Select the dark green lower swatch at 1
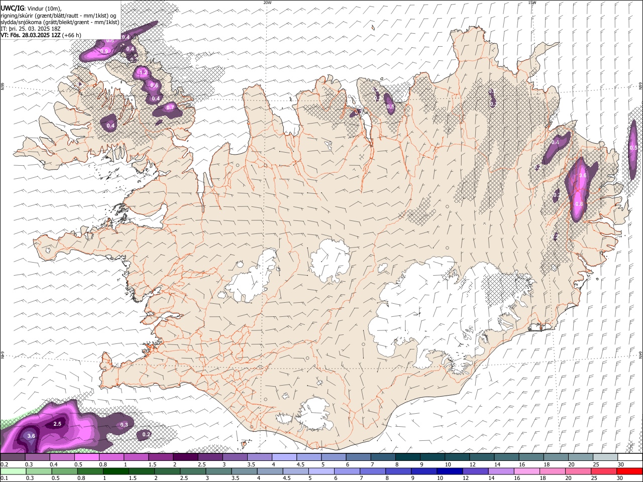Image resolution: width=643 pixels, height=482 pixels. point(116,471)
